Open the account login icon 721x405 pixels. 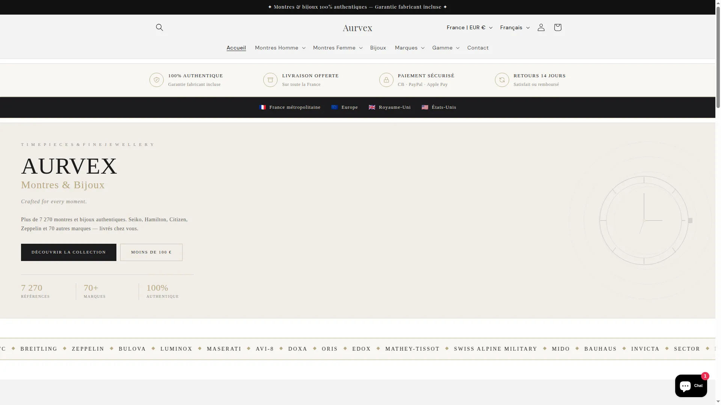coord(541,27)
